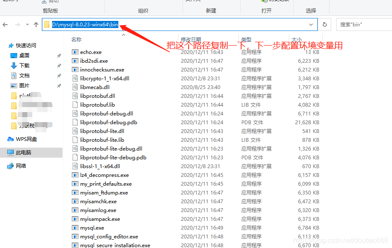Select libssl-1_1-x64.dll file name
This screenshot has width=392, height=248.
coord(100,166)
